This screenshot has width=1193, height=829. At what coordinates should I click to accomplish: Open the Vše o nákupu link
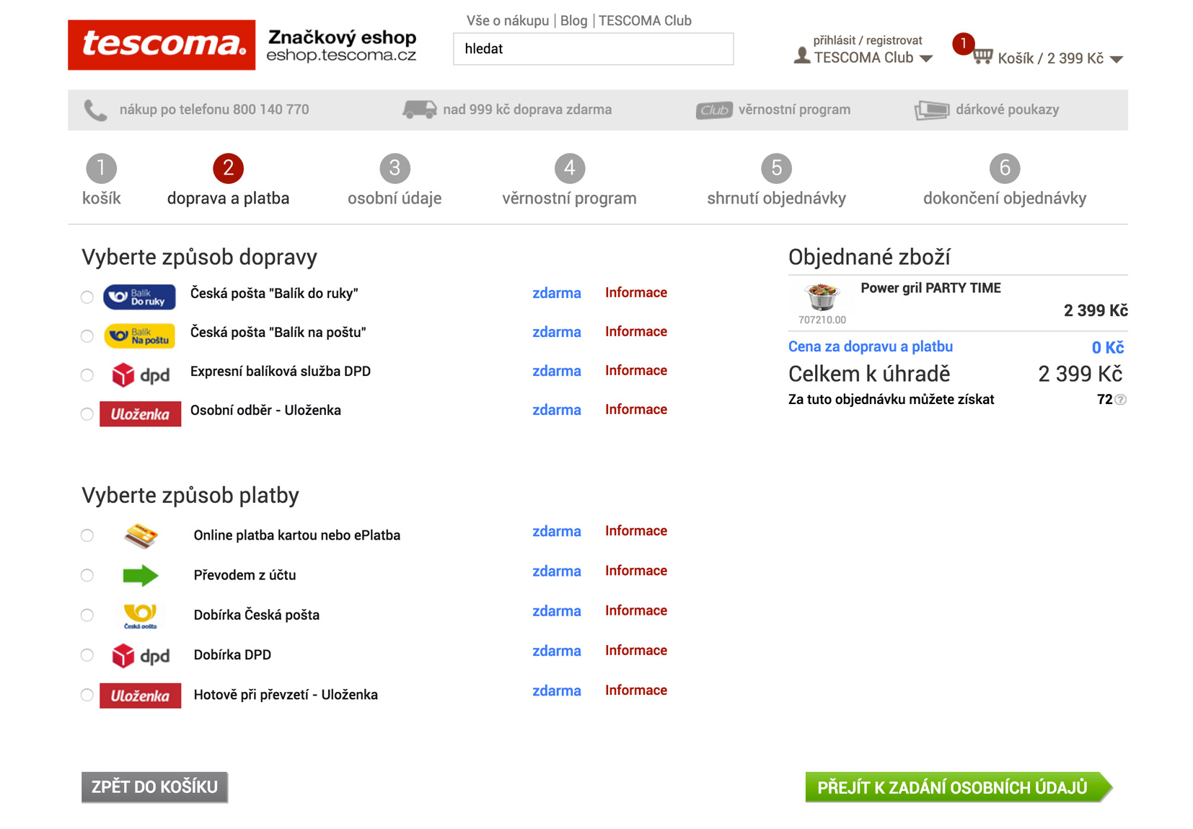click(508, 21)
